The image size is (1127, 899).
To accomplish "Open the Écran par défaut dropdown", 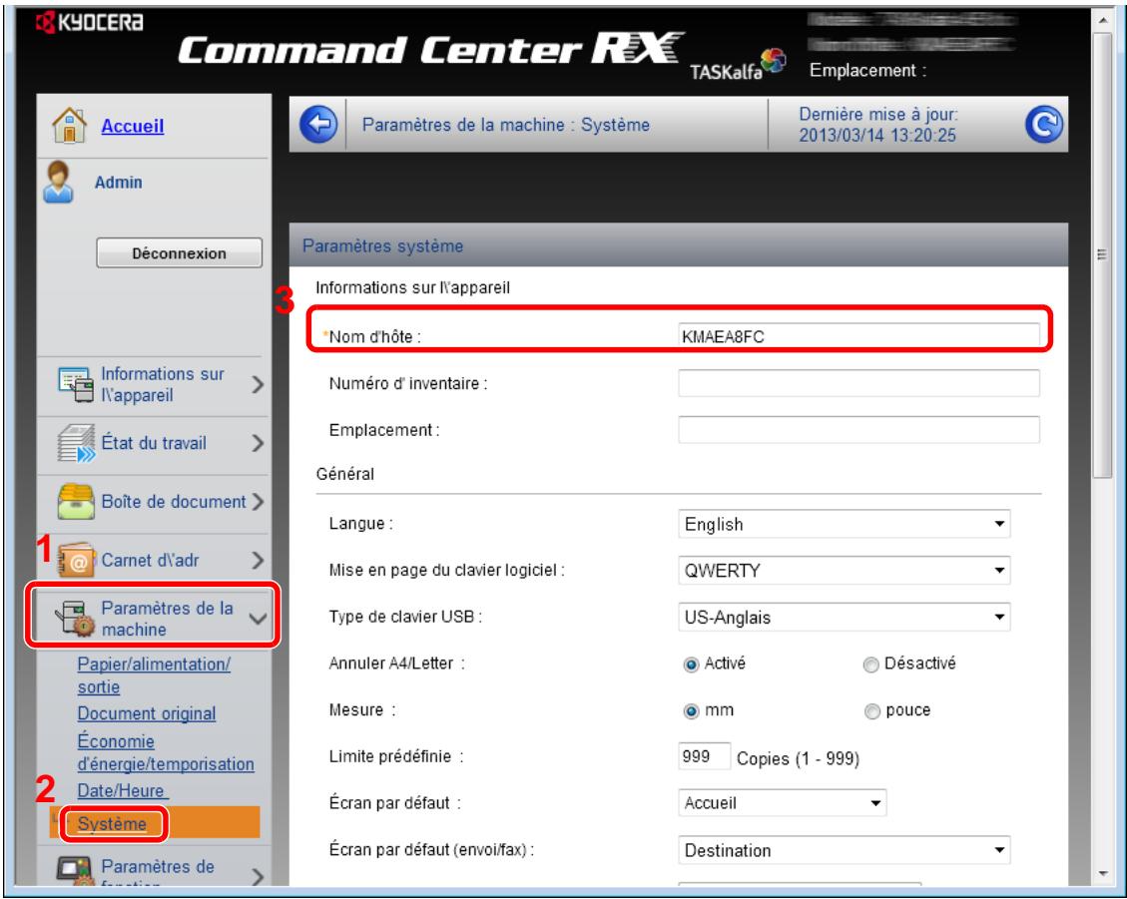I will [782, 801].
